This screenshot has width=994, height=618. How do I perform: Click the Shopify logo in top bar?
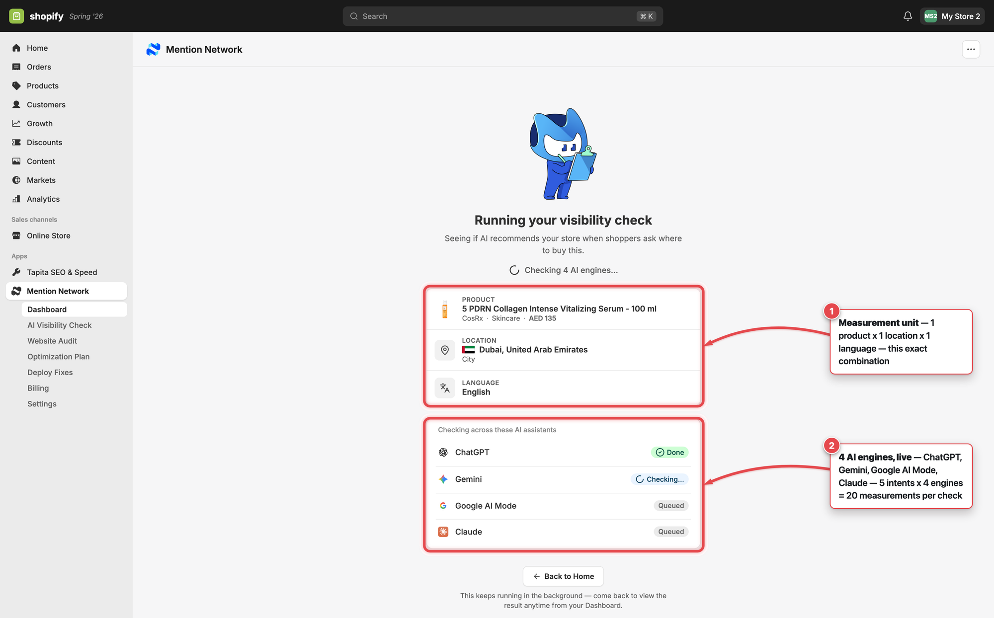[36, 16]
